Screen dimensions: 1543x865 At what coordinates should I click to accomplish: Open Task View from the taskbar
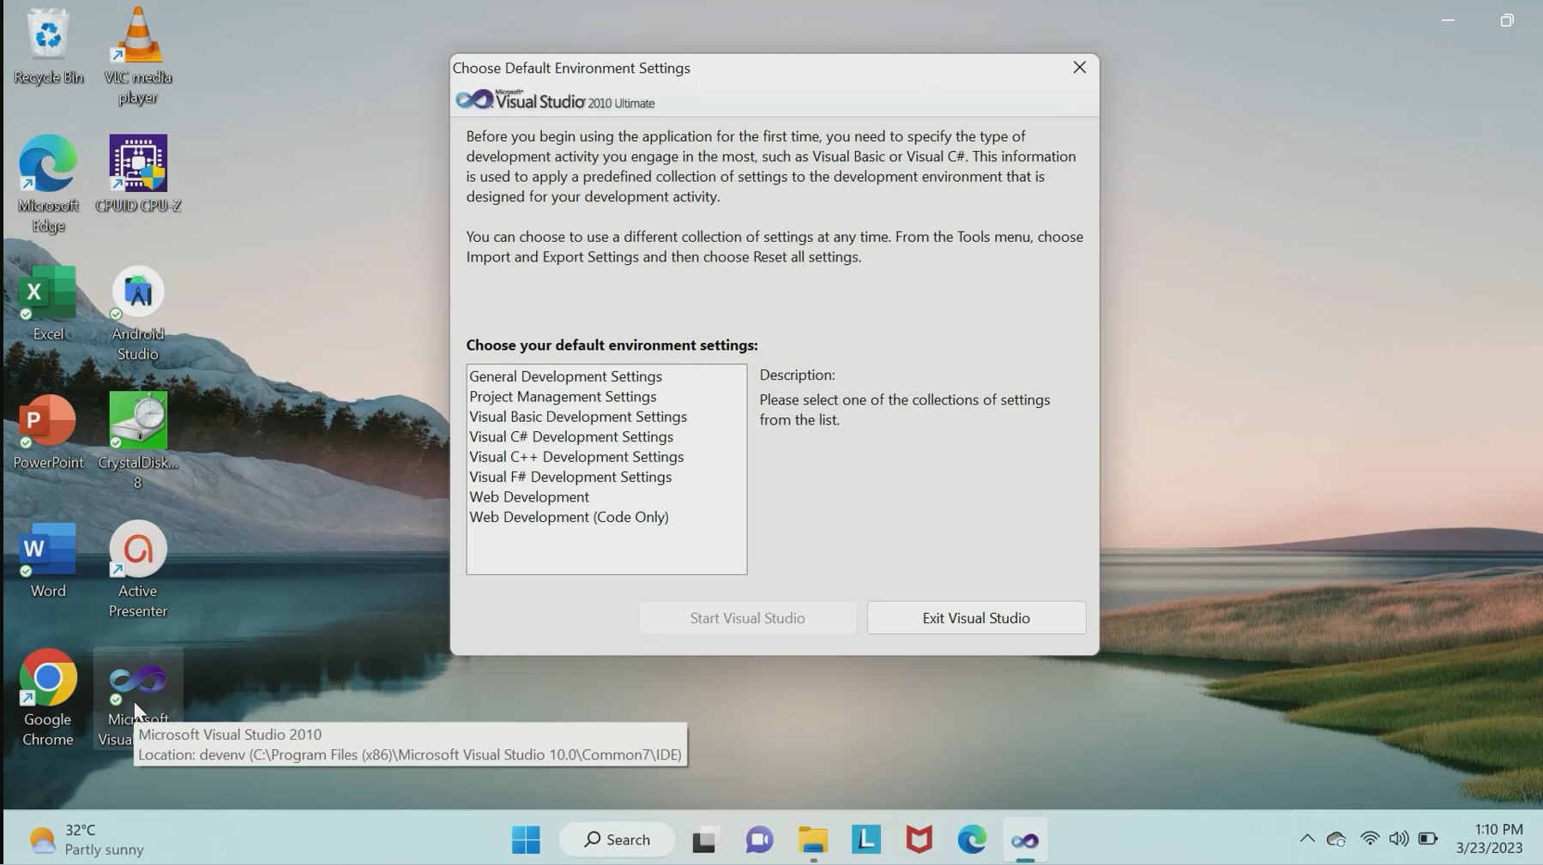[x=704, y=840]
